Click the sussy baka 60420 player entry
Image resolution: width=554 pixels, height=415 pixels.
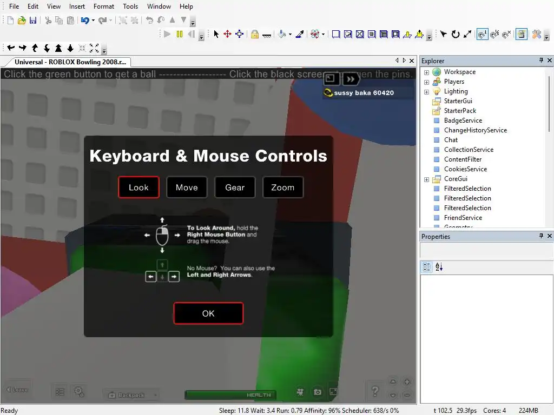point(368,93)
